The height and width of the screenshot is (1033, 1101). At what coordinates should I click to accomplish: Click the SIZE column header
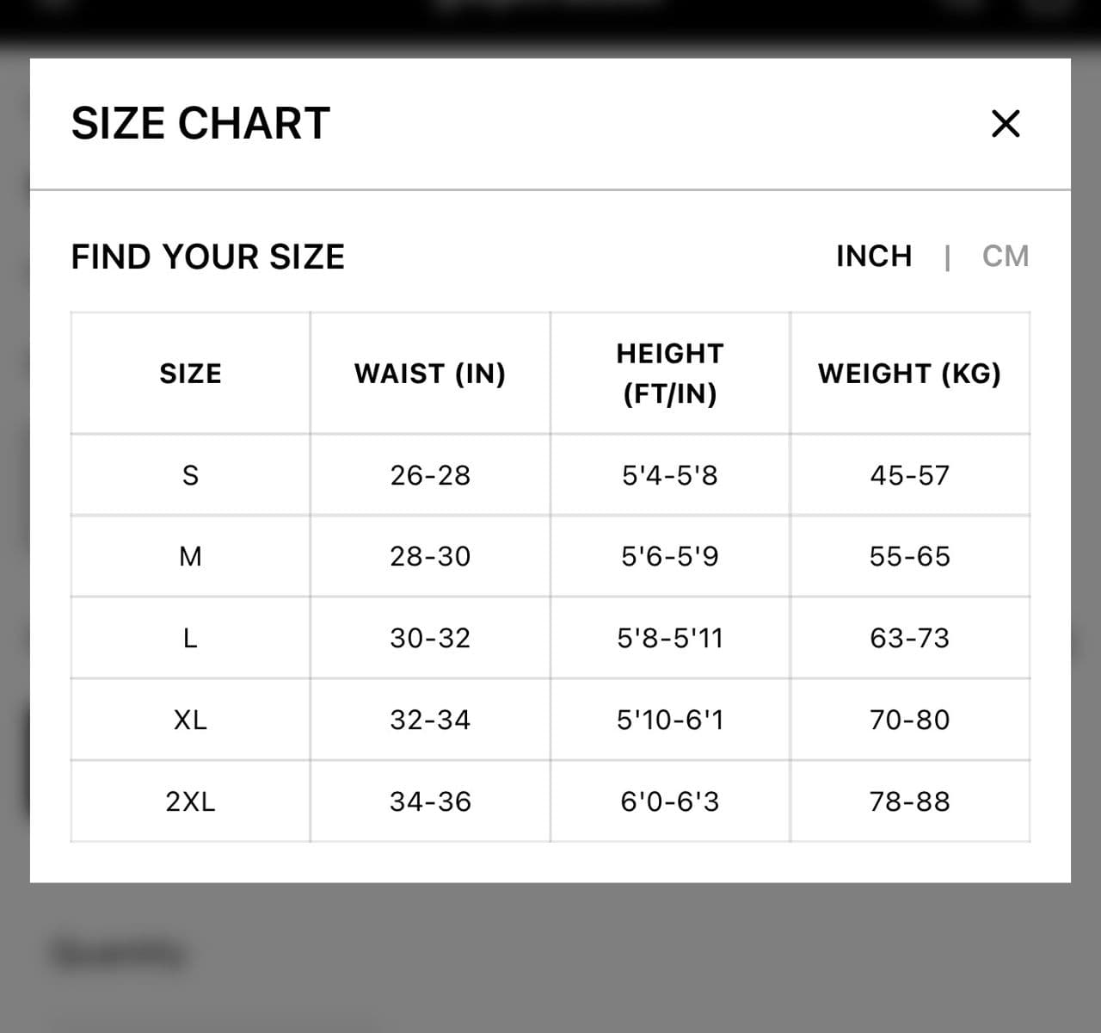tap(190, 373)
